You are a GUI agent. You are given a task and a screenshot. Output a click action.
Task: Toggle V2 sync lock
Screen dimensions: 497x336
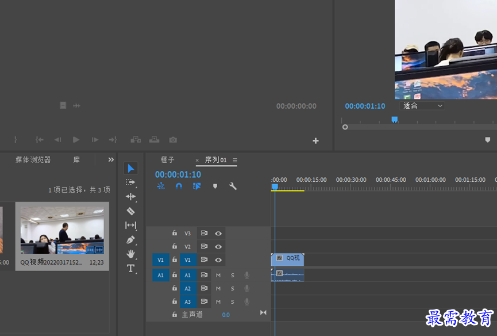coord(204,246)
